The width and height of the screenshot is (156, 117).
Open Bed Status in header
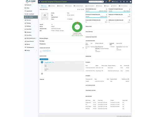pos(115,2)
